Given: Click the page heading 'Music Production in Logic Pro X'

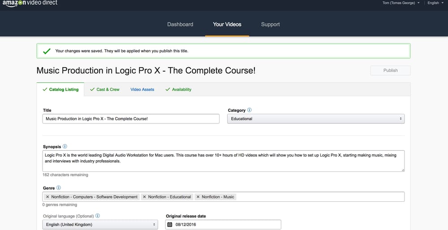Looking at the screenshot, I should pyautogui.click(x=146, y=71).
